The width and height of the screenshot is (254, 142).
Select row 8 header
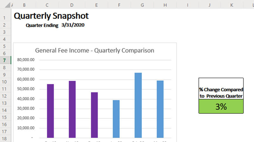coord(4,68)
